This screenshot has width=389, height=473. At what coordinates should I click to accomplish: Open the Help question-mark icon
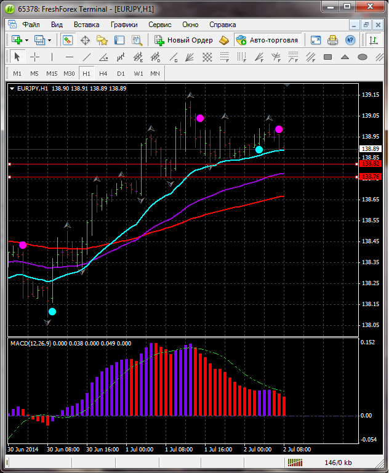350,40
